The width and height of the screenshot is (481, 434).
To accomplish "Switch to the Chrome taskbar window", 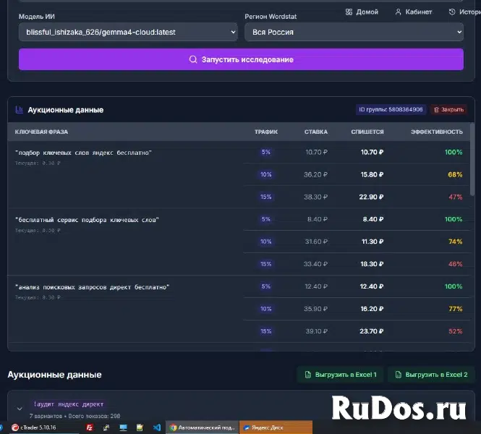I will pos(203,427).
